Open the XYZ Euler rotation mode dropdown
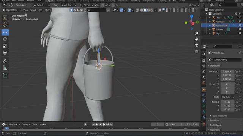 click(227, 97)
